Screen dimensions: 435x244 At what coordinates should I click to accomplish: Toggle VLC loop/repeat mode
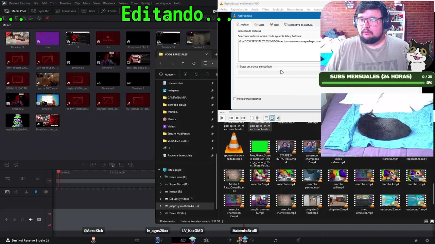point(272,118)
